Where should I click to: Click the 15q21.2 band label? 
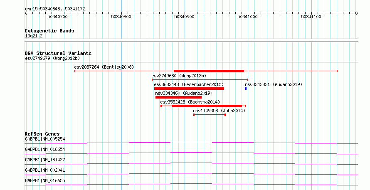pyautogui.click(x=34, y=36)
